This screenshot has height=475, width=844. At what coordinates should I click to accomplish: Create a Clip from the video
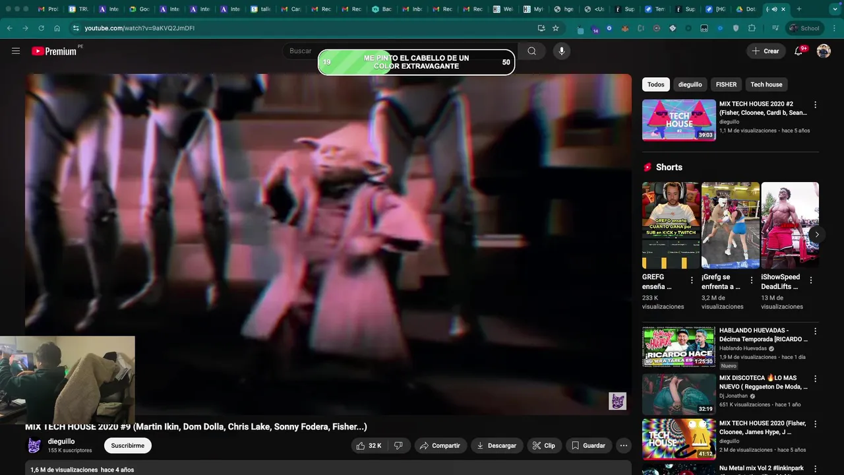pos(544,445)
